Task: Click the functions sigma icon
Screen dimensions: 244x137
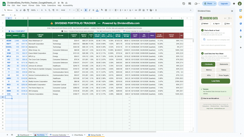Action: pos(156,10)
